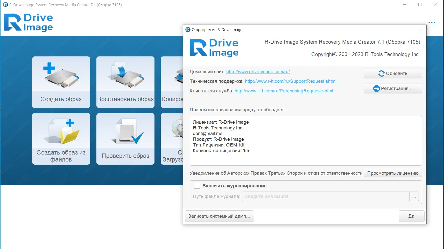Select Создать образ из файлов
Screen dimensions: 444x249
pos(61,139)
